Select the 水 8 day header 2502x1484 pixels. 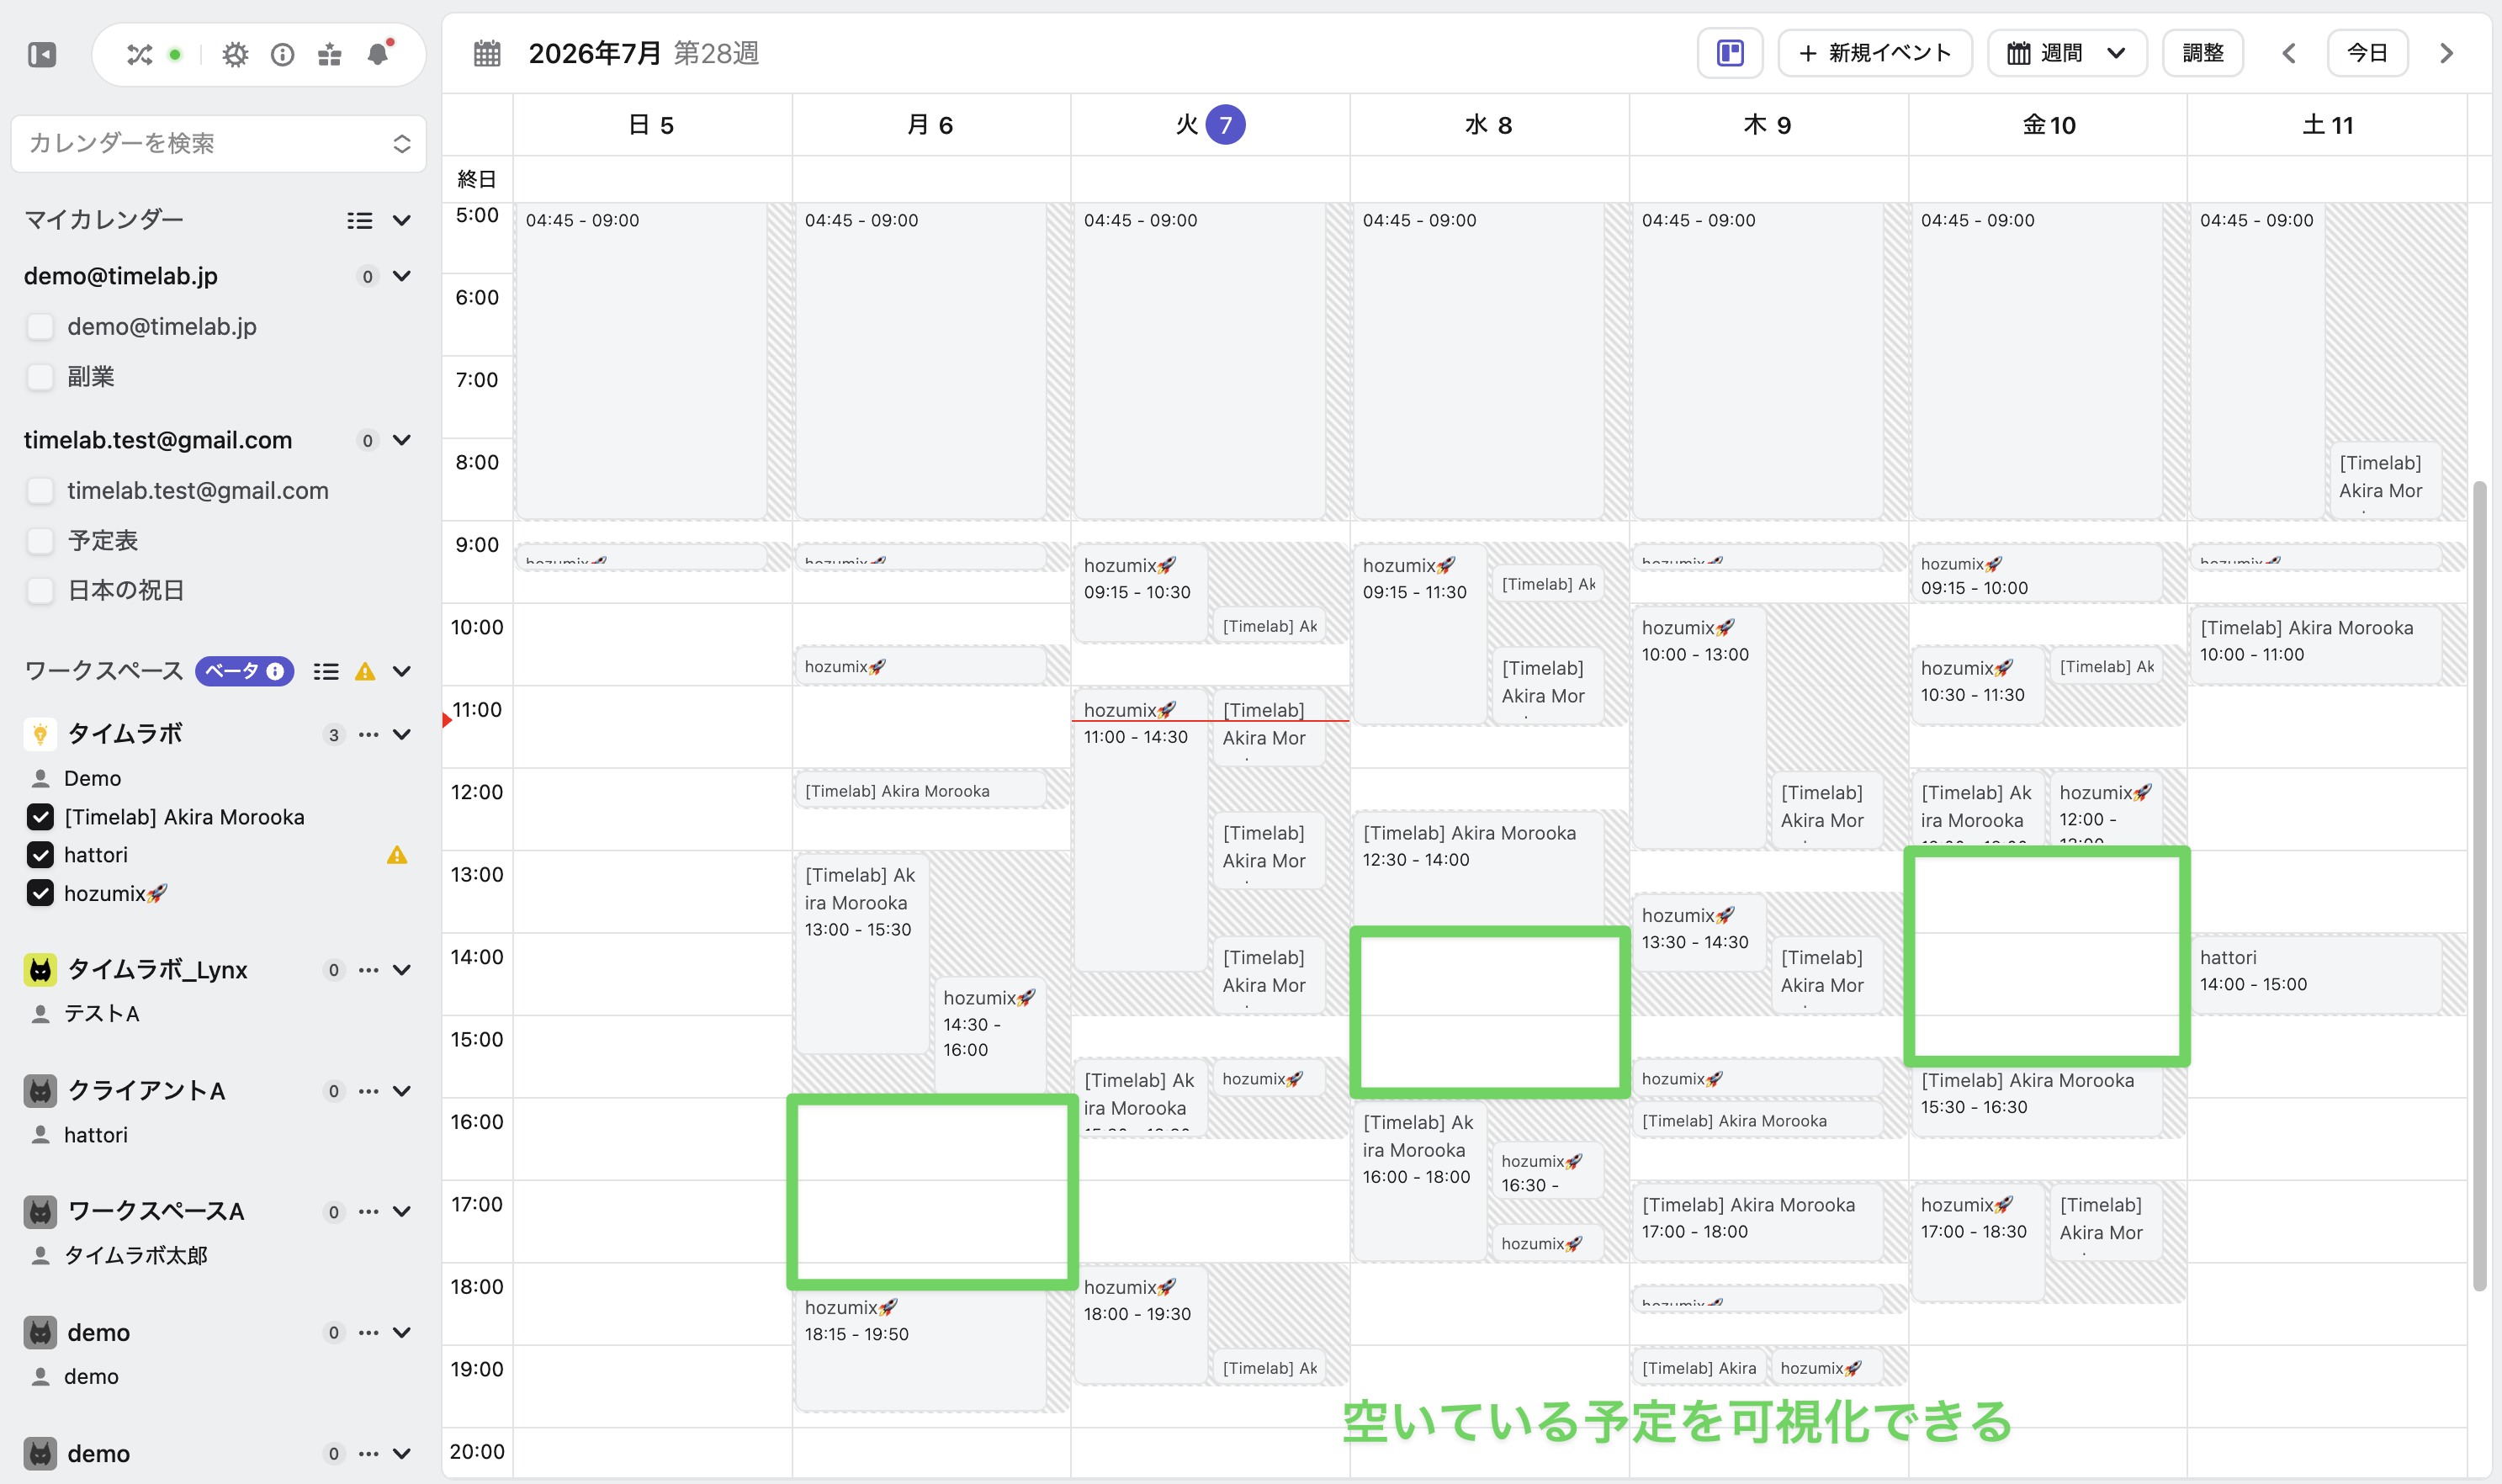point(1489,125)
